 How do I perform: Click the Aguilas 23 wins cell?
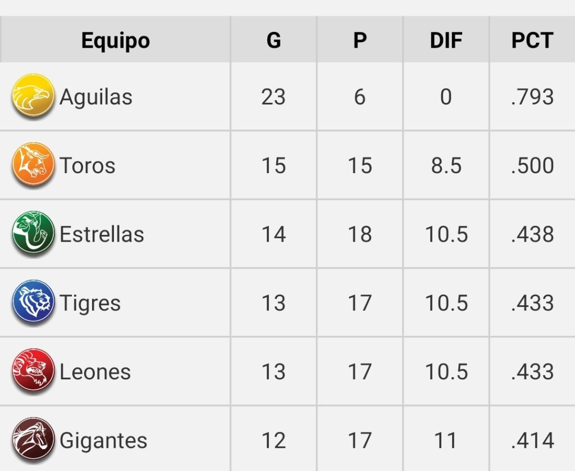click(x=273, y=97)
